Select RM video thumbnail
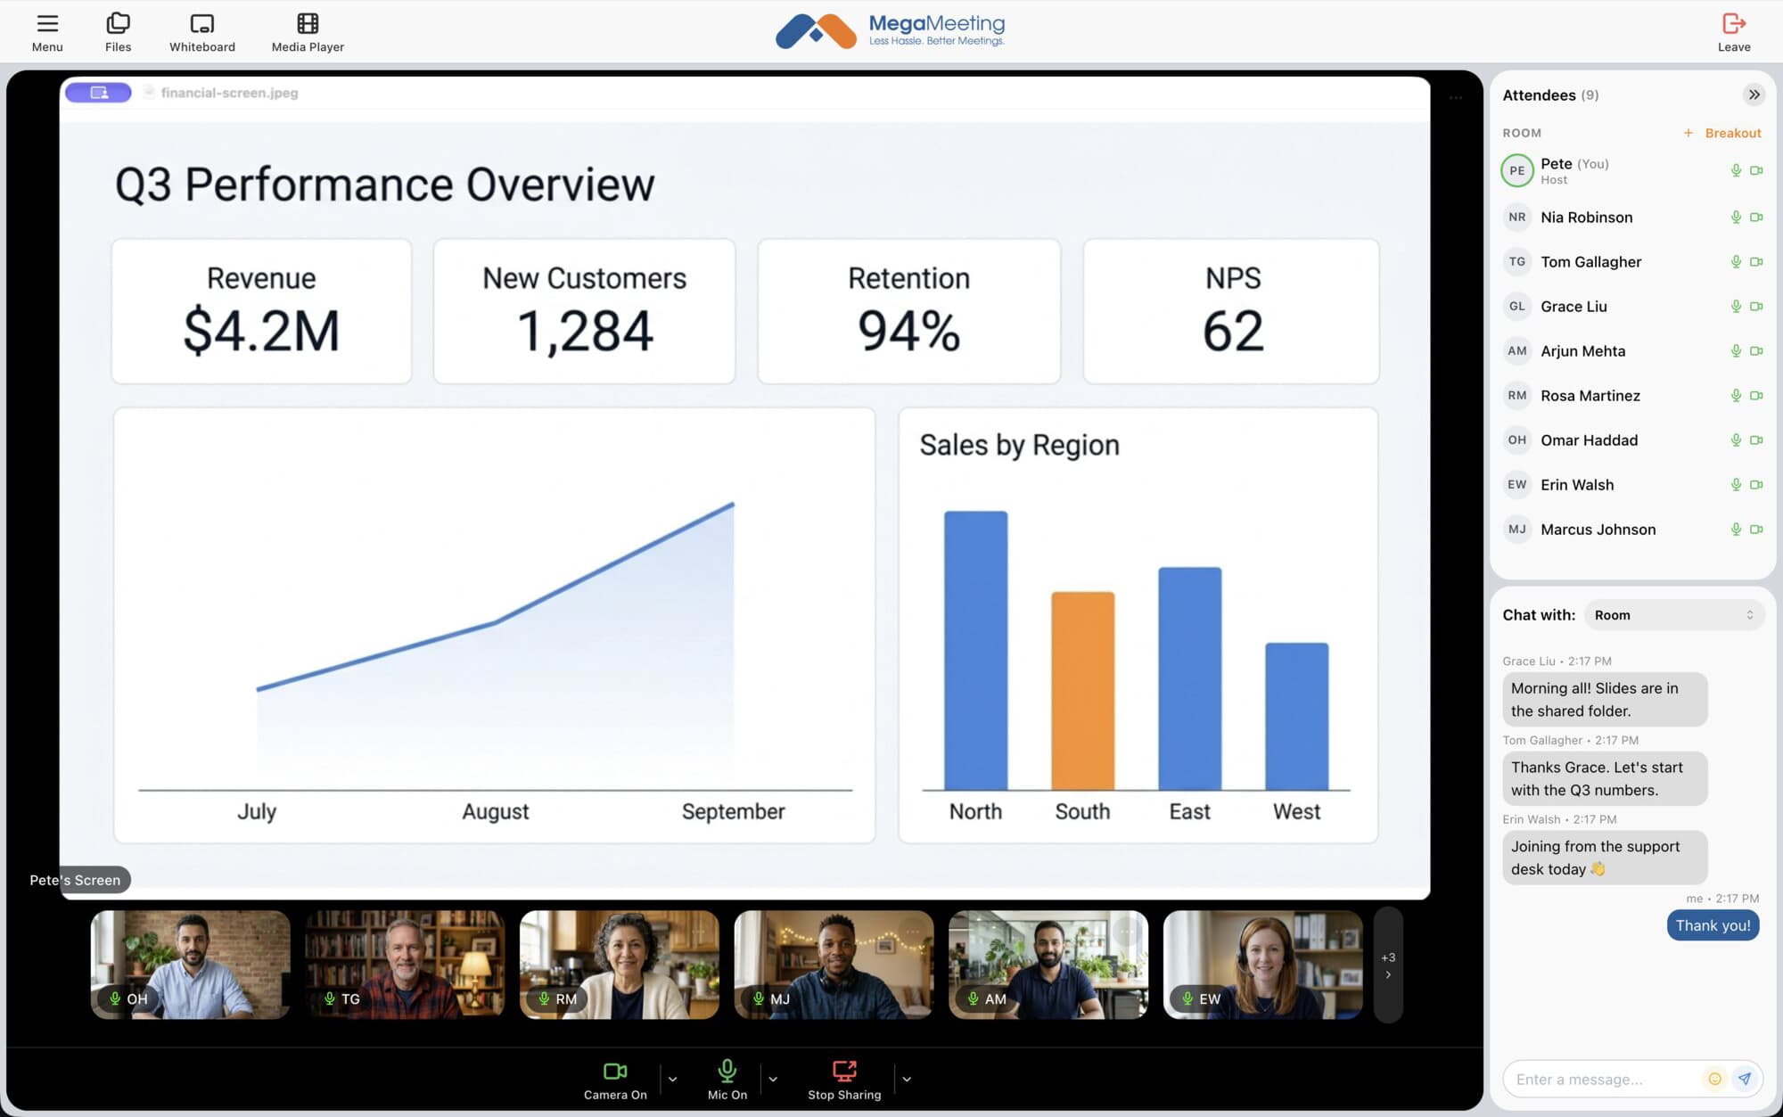The image size is (1783, 1117). [620, 965]
